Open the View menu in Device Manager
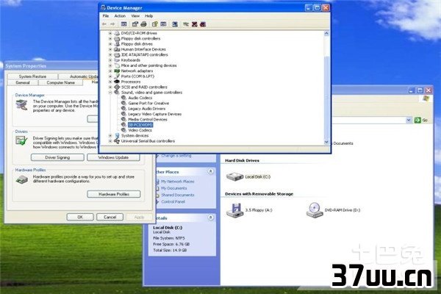441x294 pixels. pos(135,16)
